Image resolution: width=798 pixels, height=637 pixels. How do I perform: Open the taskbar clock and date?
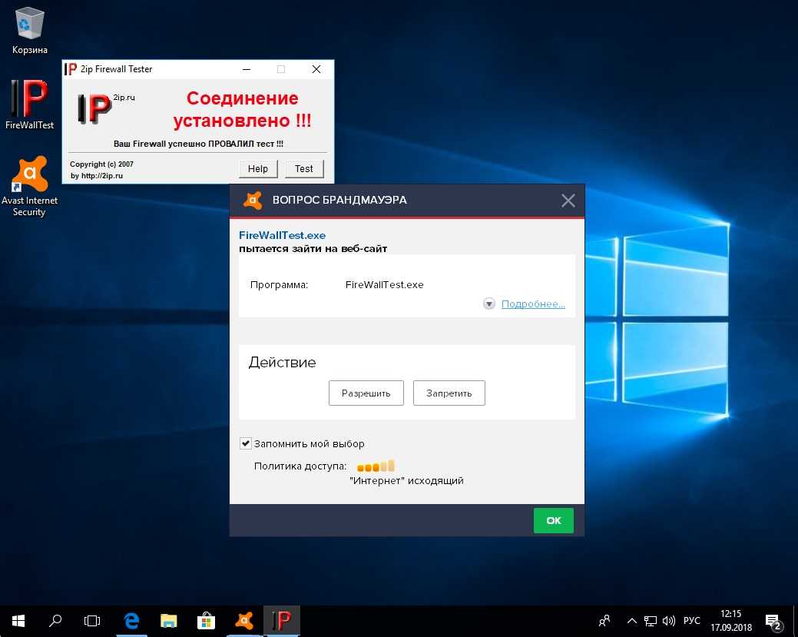pos(731,621)
